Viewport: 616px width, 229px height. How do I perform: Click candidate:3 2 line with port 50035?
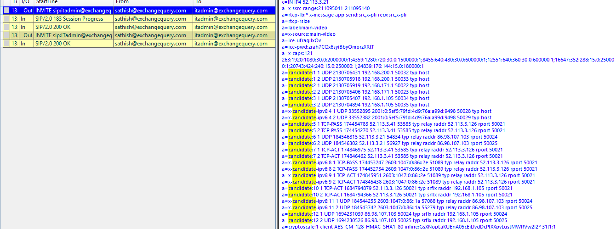(355, 105)
